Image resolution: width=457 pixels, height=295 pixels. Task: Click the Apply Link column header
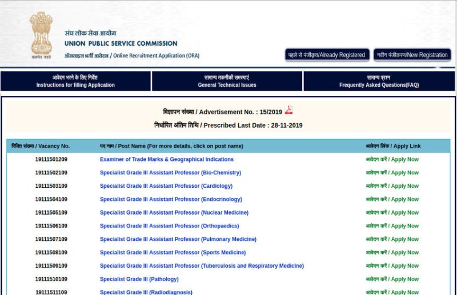(393, 146)
